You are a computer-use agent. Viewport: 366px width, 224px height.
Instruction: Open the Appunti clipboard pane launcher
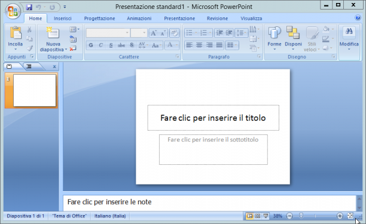[x=32, y=56]
